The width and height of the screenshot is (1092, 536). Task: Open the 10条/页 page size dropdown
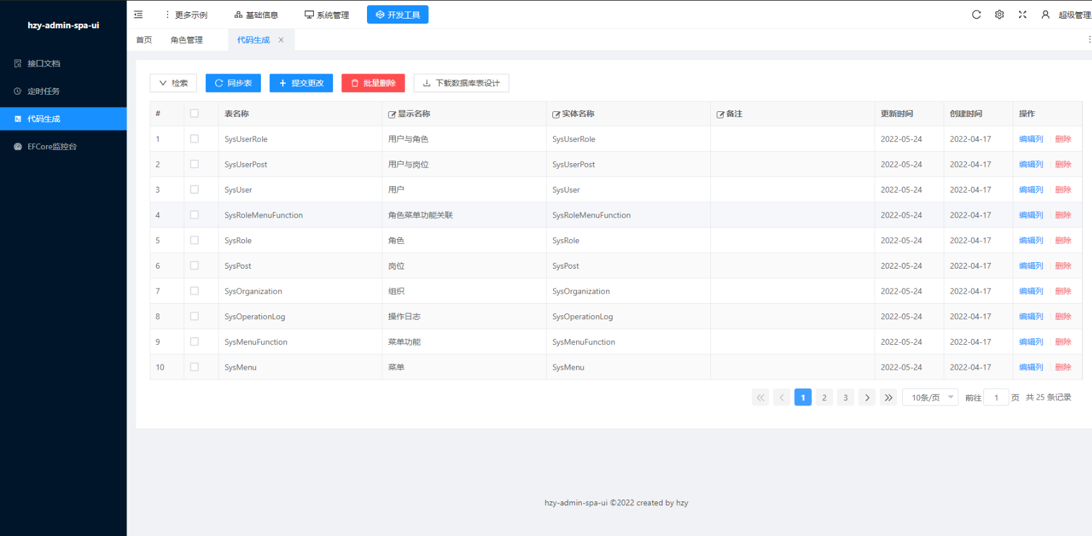pyautogui.click(x=930, y=397)
